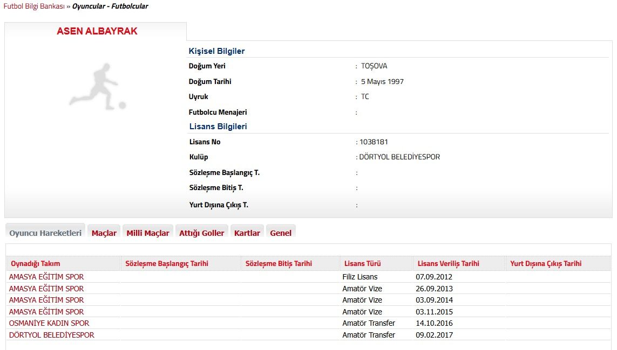
Task: Click the nationality value TC
Action: click(x=365, y=96)
